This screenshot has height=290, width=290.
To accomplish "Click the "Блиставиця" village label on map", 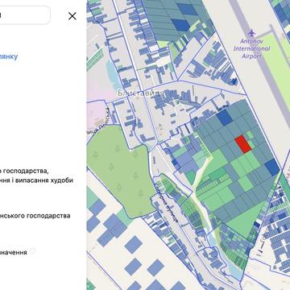I will 141,93.
